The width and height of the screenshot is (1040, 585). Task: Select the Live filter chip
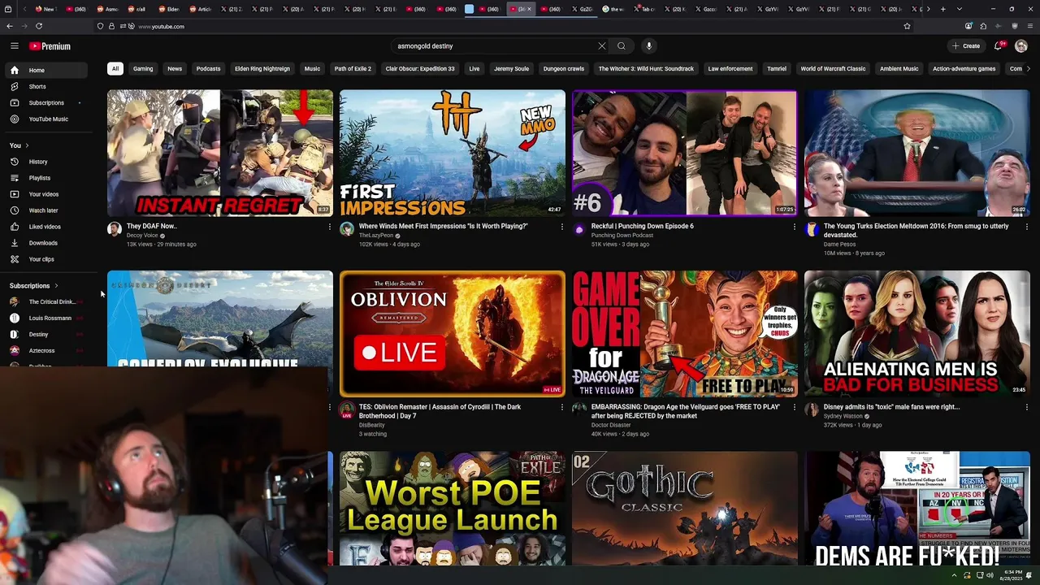[474, 69]
